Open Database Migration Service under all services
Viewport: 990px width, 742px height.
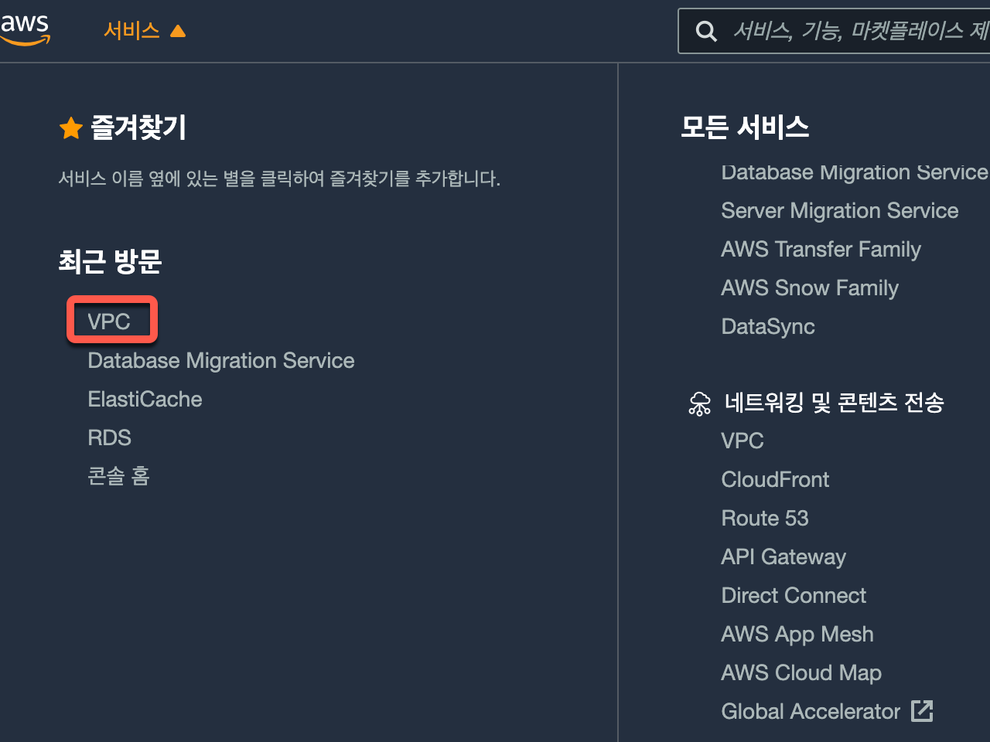tap(855, 172)
